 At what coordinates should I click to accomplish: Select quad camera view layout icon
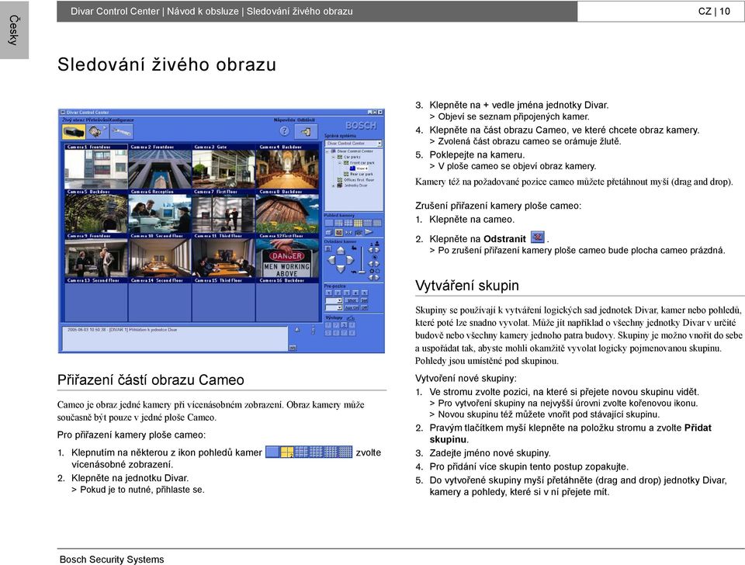coord(339,223)
